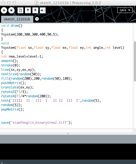Click the macOS window zoom button
Viewport: 136px width, 164px height.
tap(14, 3)
